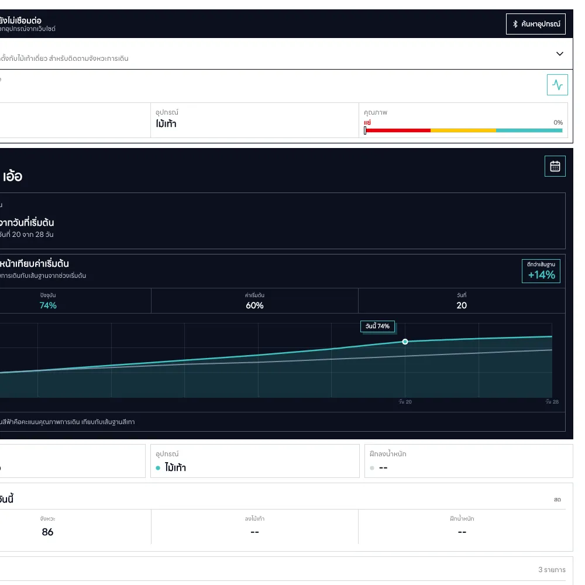Select the ไม้เท้า card with teal dot

point(255,461)
